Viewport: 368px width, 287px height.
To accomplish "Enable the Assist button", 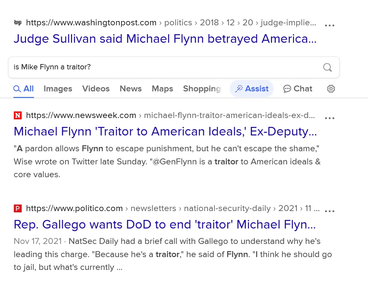I will pos(252,89).
